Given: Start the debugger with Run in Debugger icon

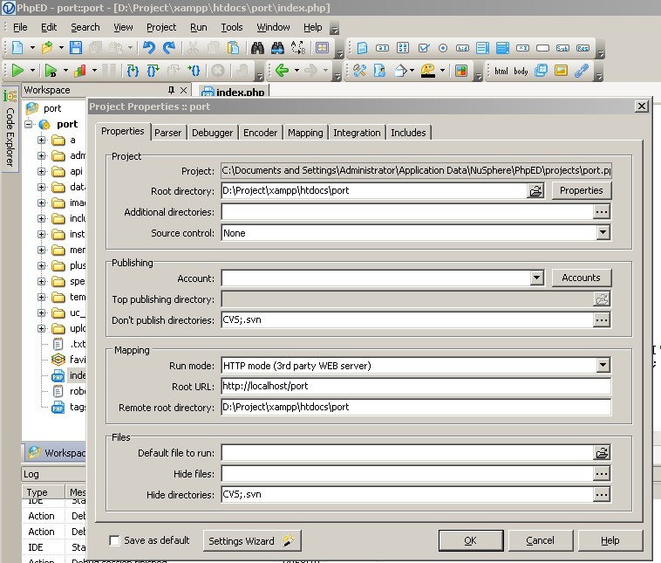Looking at the screenshot, I should pyautogui.click(x=51, y=71).
